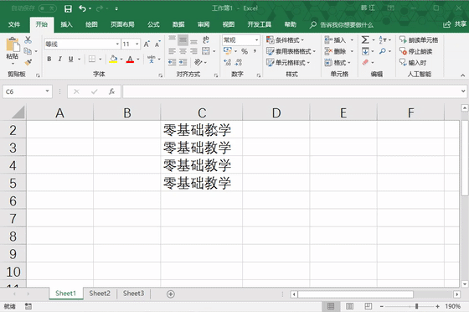Switch to the 数据 tab
The width and height of the screenshot is (469, 312).
coord(178,24)
